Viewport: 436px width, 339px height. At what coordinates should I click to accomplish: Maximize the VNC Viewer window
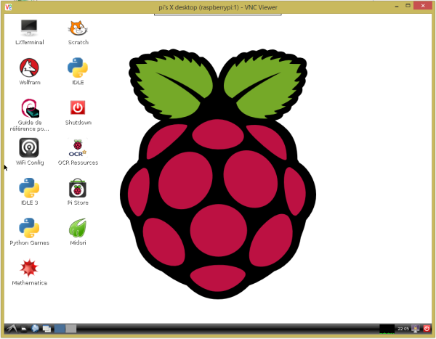click(x=408, y=6)
